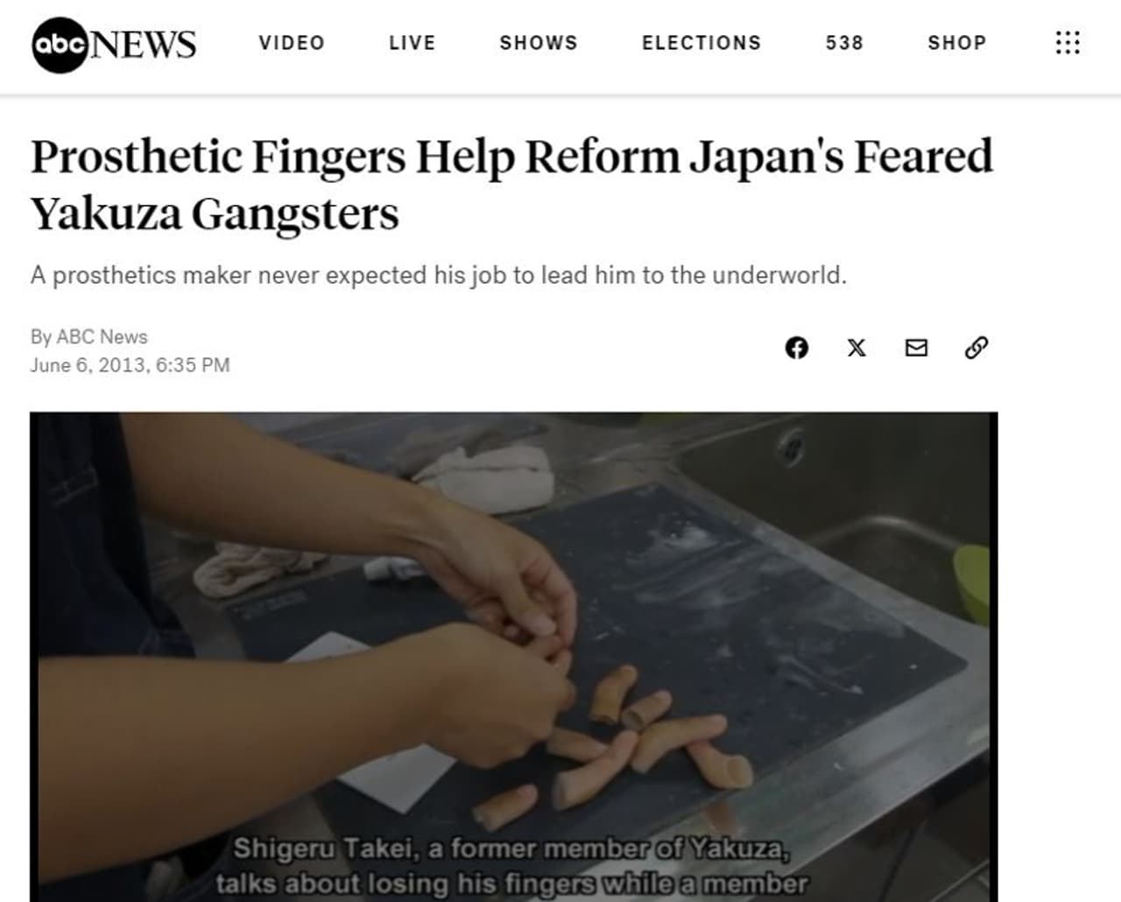Share the article on Facebook

click(x=796, y=348)
